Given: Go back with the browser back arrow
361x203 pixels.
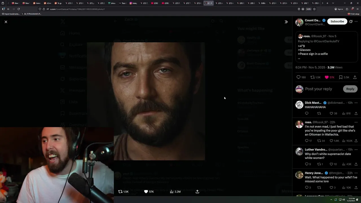Looking at the screenshot, I should [x=8, y=9].
